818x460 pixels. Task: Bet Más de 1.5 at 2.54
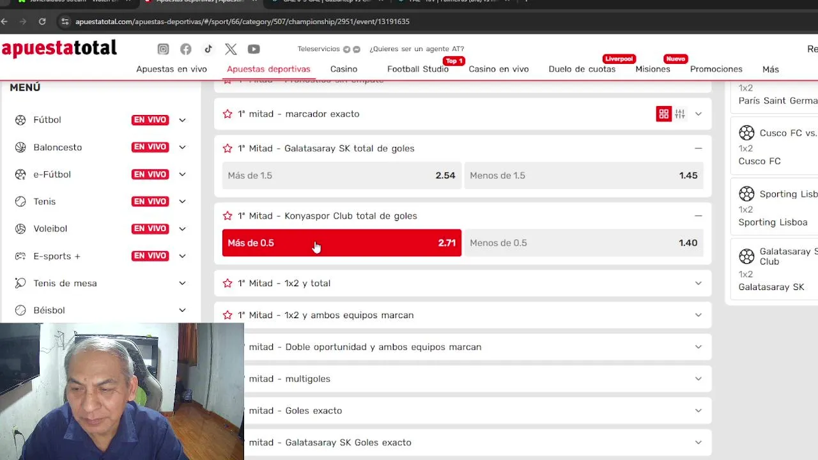(342, 176)
